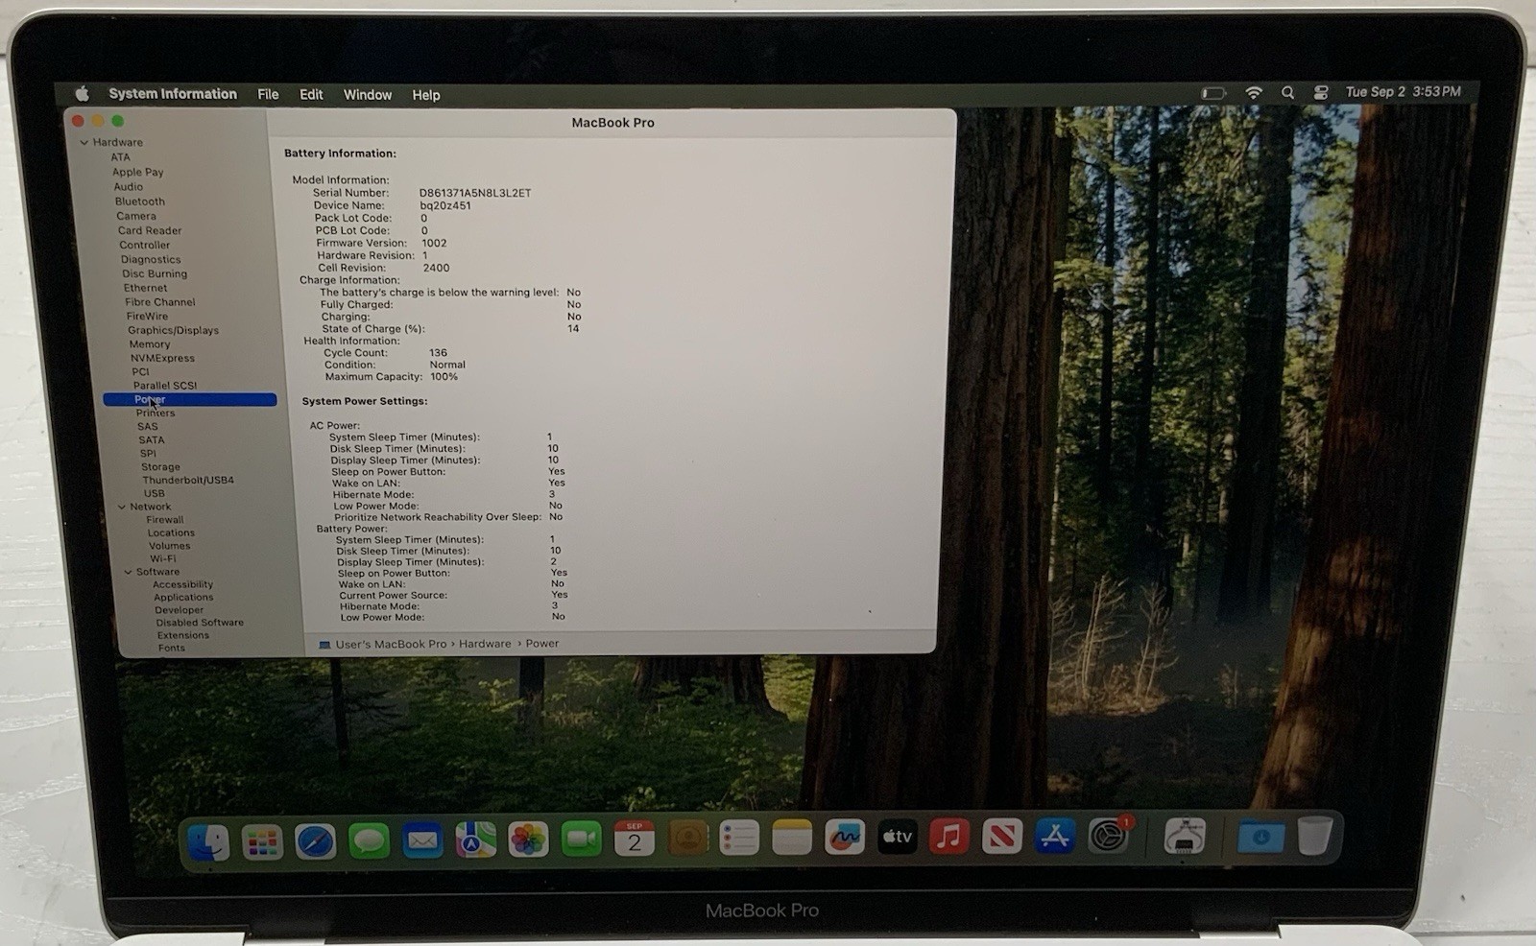Screen dimensions: 1536x946
Task: Open Launchpad in the Dock
Action: [262, 842]
